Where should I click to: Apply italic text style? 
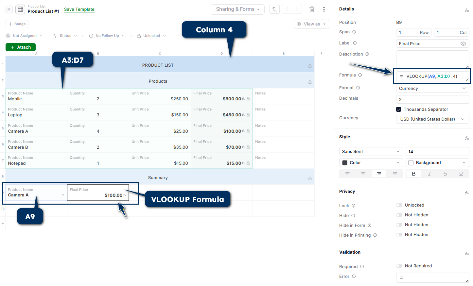(x=429, y=174)
